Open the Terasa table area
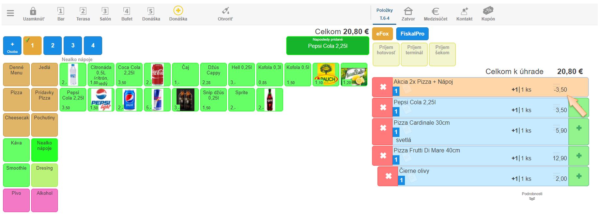Viewport: 598px width, 218px height. coord(83,14)
